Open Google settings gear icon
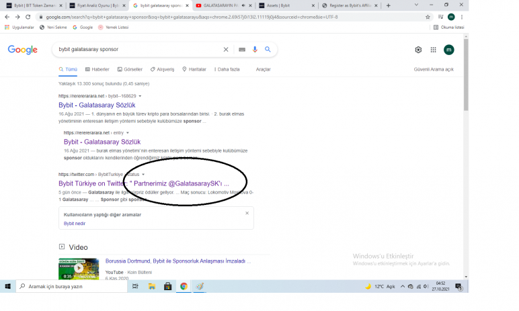The height and width of the screenshot is (311, 519). coord(418,50)
